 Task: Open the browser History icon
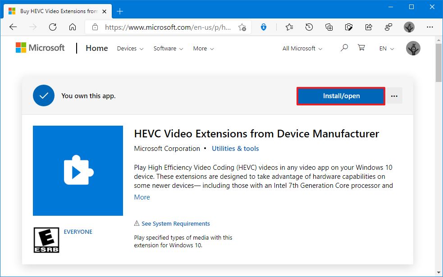tap(309, 27)
